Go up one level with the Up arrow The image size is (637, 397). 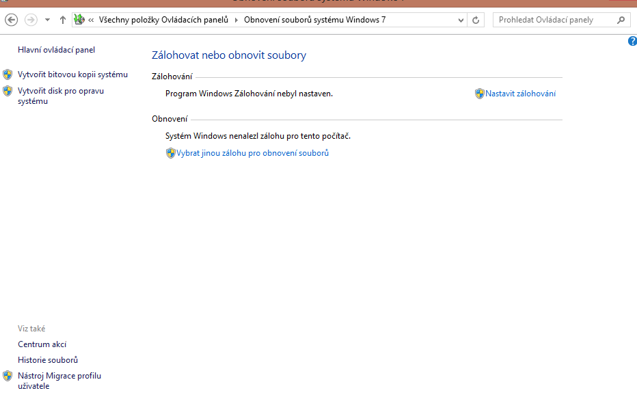click(x=63, y=20)
